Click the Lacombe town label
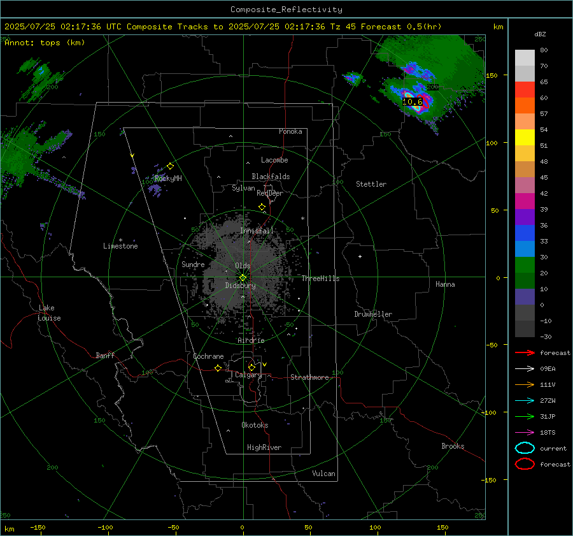 pos(274,160)
